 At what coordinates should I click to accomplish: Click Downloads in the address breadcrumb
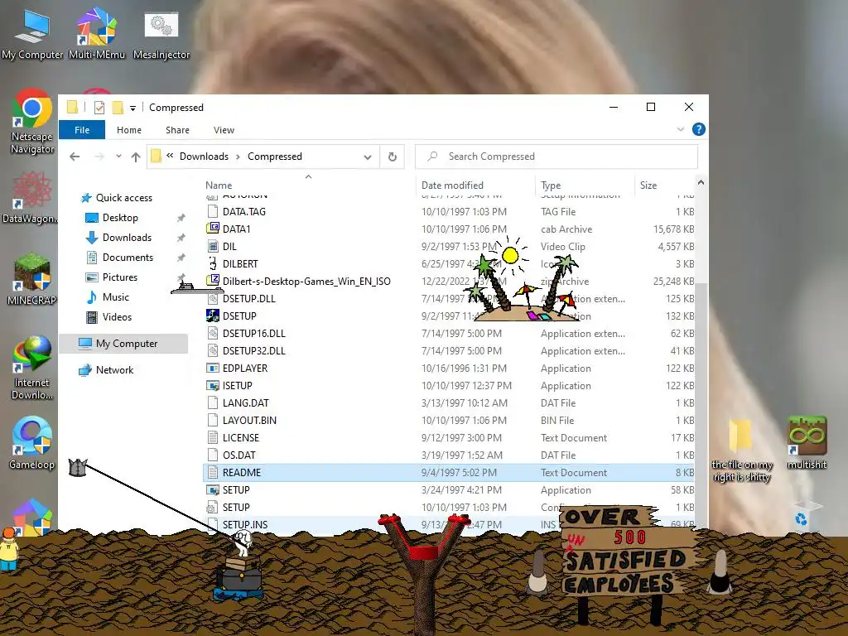click(204, 157)
